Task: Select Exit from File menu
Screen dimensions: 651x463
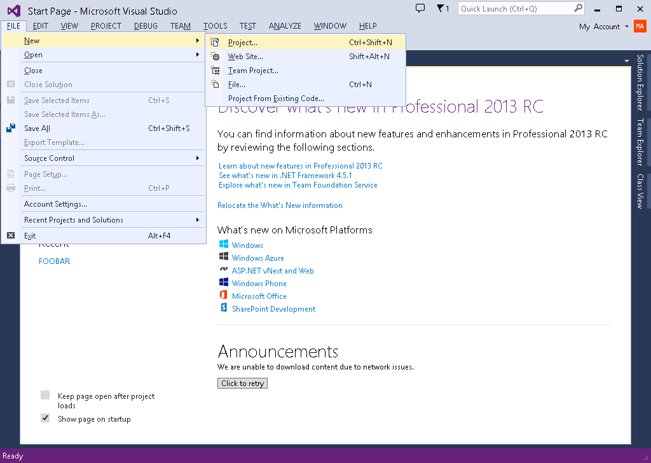Action: tap(104, 235)
